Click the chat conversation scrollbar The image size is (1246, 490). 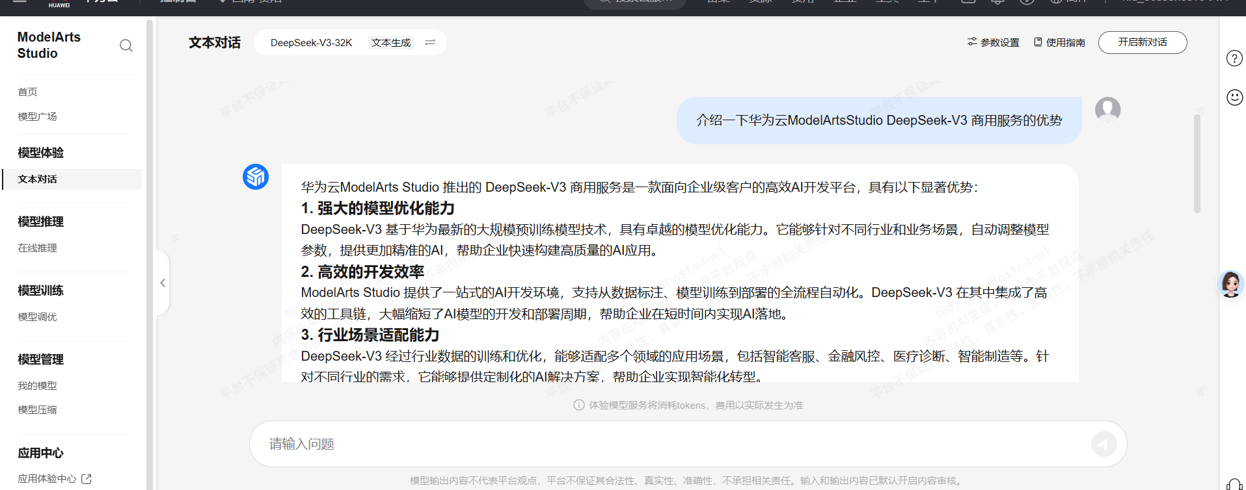1197,164
